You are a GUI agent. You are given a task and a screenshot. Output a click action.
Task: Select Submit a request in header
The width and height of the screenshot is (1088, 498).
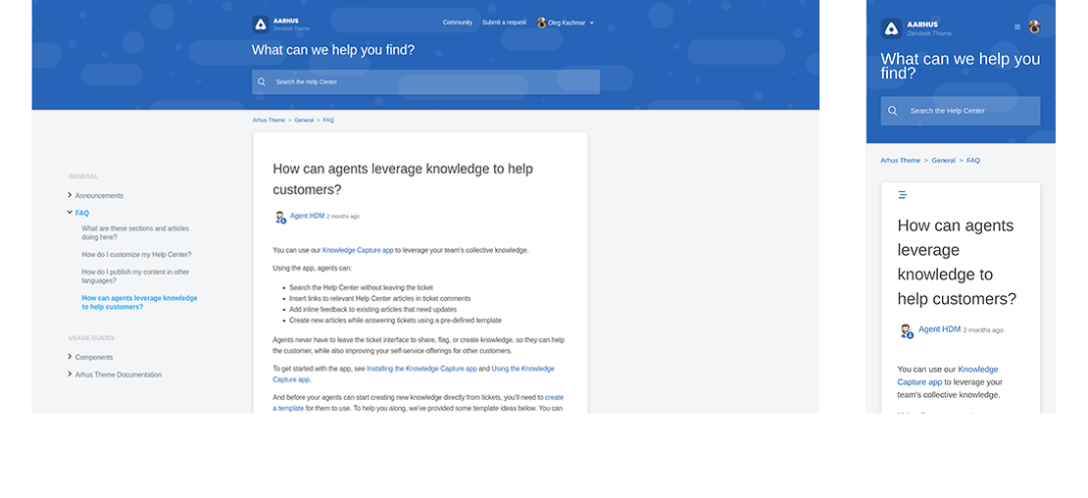pyautogui.click(x=504, y=23)
